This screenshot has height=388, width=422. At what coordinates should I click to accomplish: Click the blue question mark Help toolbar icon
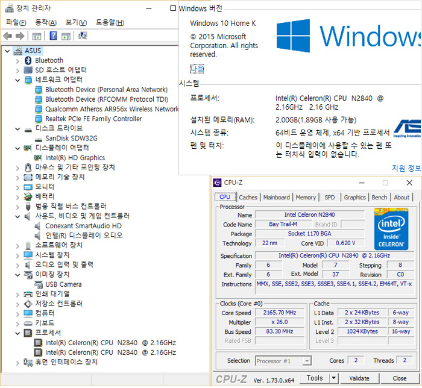tap(53, 36)
